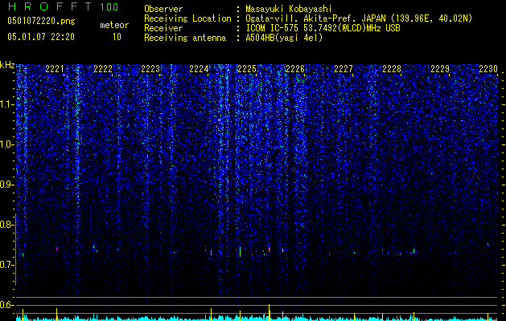The width and height of the screenshot is (506, 321).
Task: Click the 1.0 kHz axis label
Action: 7,144
